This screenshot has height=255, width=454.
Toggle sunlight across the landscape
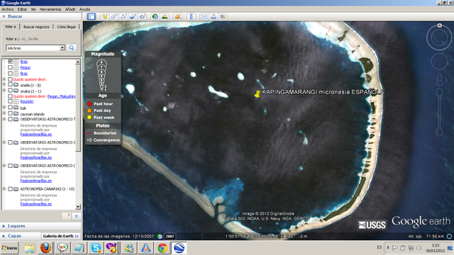pos(165,16)
